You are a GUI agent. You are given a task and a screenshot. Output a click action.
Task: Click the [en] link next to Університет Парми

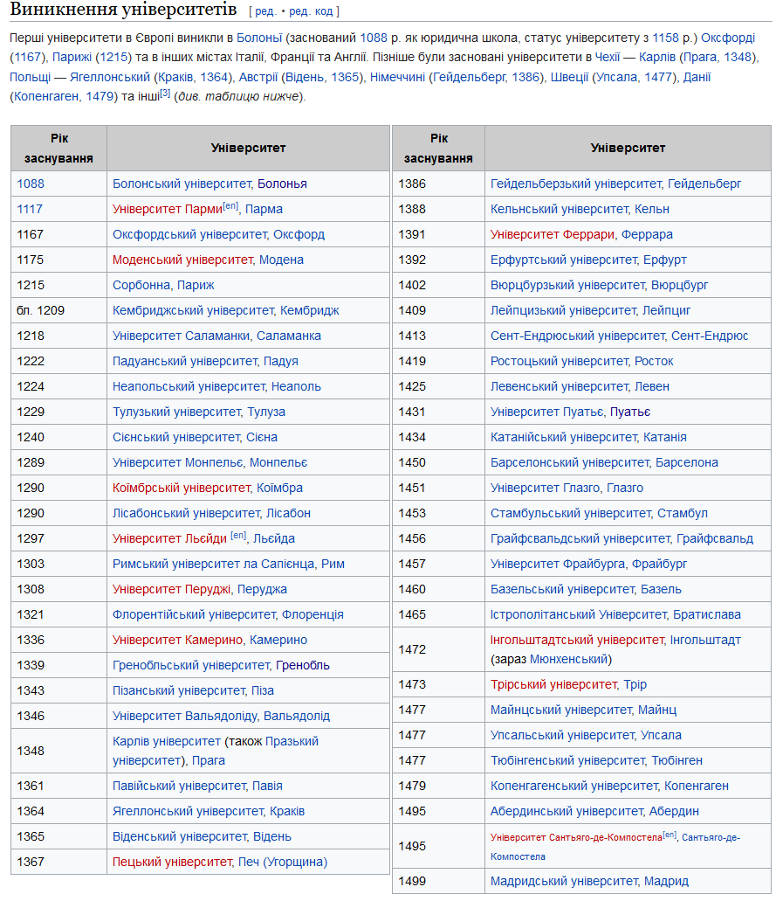tap(230, 205)
